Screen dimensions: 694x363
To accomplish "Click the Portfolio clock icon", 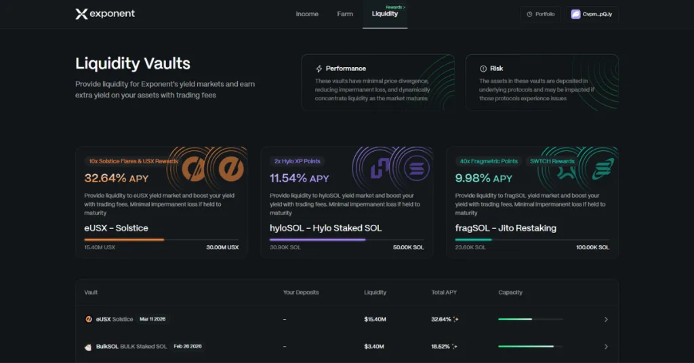I will (529, 14).
